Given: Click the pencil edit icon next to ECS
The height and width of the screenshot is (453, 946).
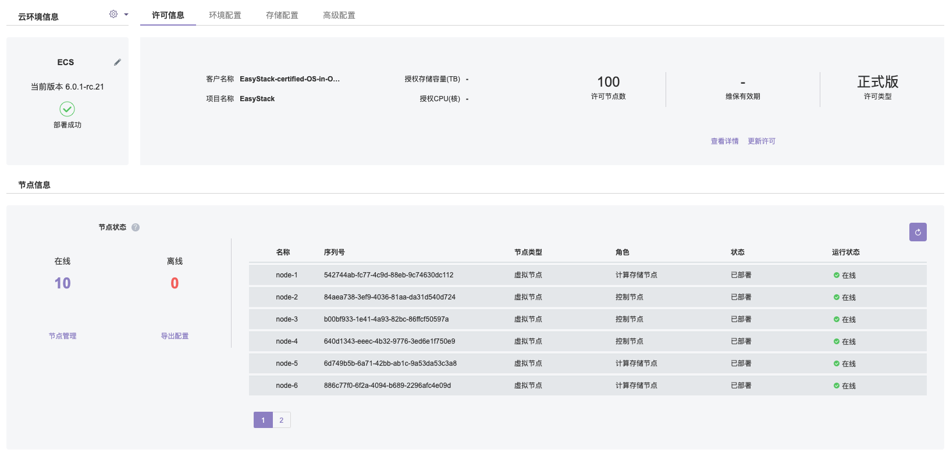Looking at the screenshot, I should point(118,62).
